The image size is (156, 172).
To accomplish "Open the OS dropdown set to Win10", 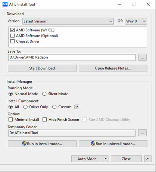I will (x=136, y=21).
